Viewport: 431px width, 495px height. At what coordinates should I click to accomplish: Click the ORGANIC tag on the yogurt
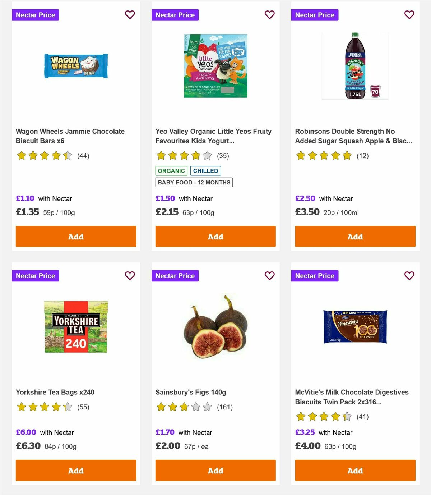[171, 170]
